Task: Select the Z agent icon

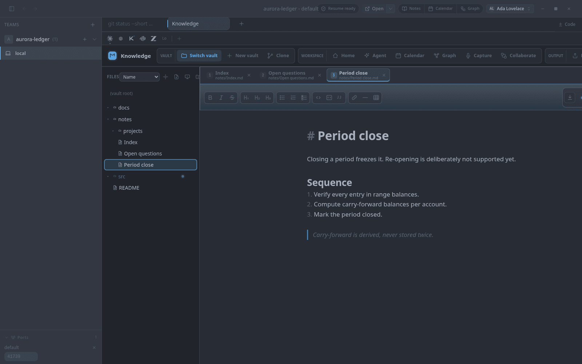Action: pyautogui.click(x=154, y=39)
